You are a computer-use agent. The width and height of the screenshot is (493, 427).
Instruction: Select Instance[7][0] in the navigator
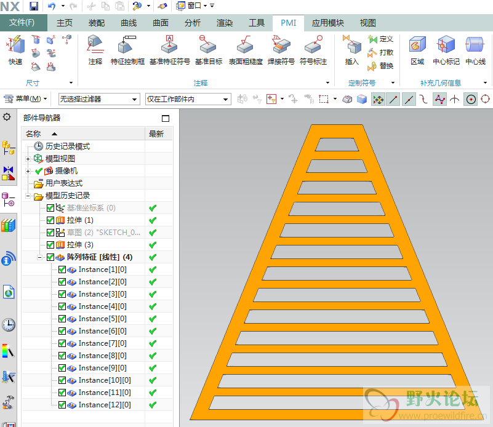pyautogui.click(x=103, y=343)
